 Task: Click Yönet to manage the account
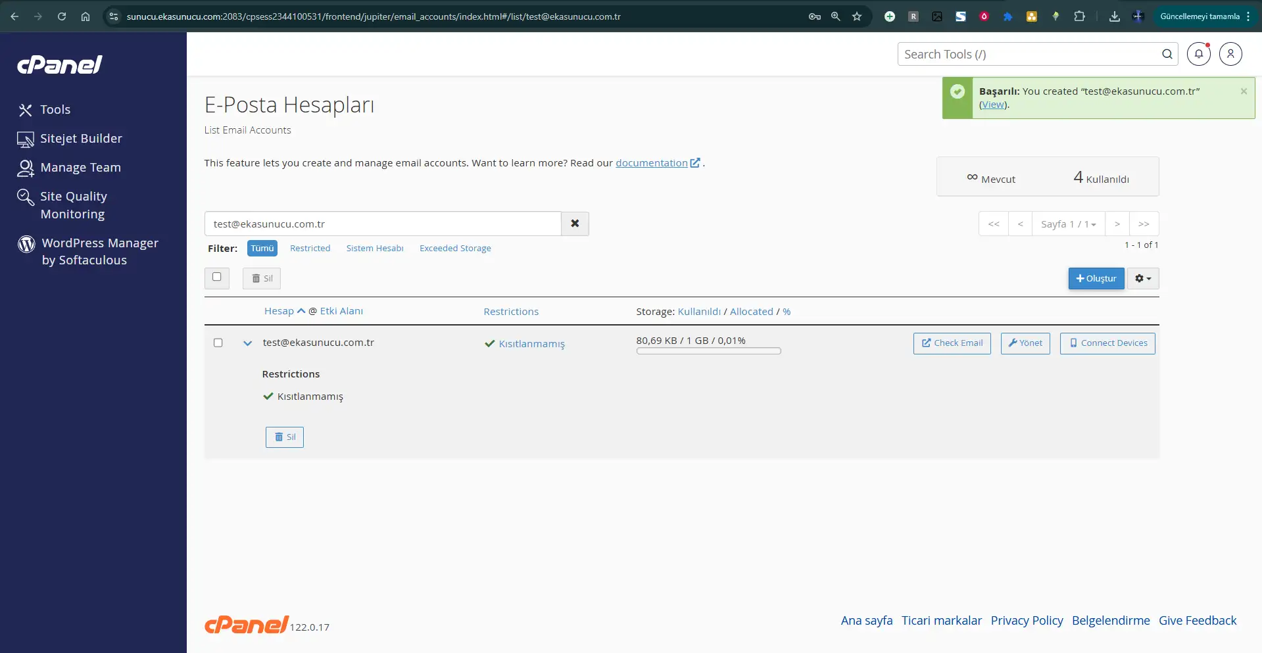point(1025,343)
